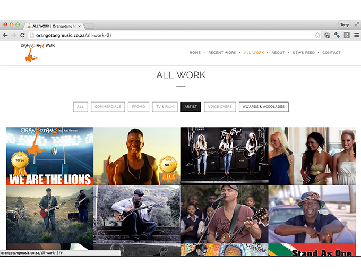361x271 pixels.
Task: Select the ARTIST filter button
Action: pyautogui.click(x=191, y=107)
